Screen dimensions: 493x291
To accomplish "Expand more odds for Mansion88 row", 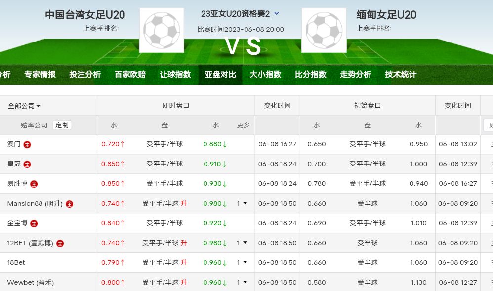I will (x=242, y=203).
